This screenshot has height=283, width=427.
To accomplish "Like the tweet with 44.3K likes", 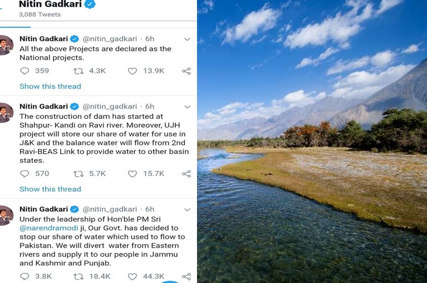I will point(132,276).
